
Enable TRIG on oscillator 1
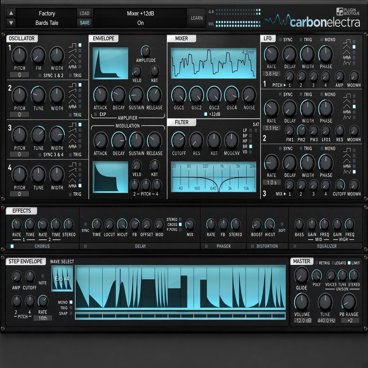[x=70, y=75]
